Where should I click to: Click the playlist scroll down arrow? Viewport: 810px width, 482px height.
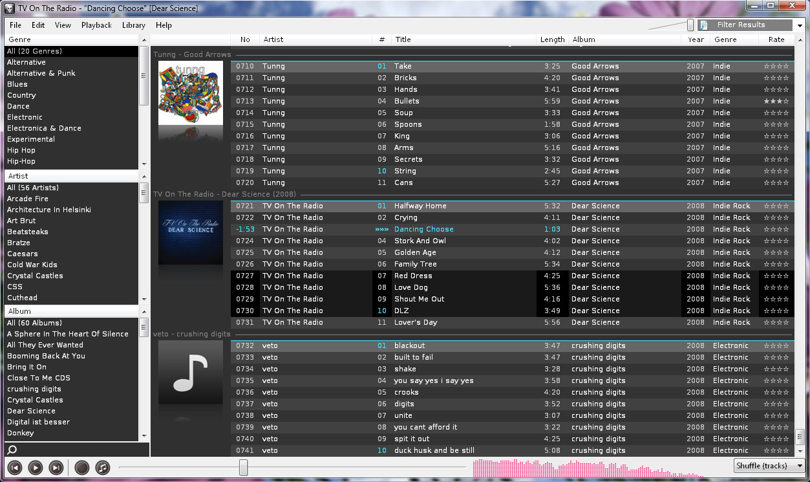(x=800, y=451)
